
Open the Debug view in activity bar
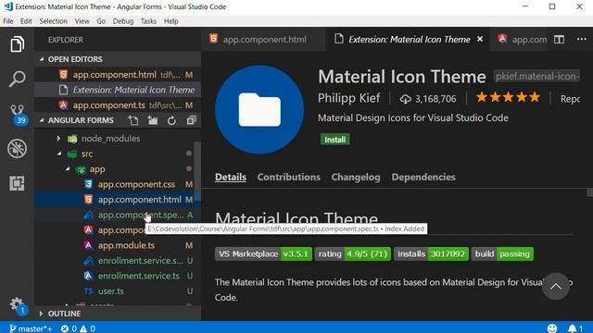coord(17,148)
